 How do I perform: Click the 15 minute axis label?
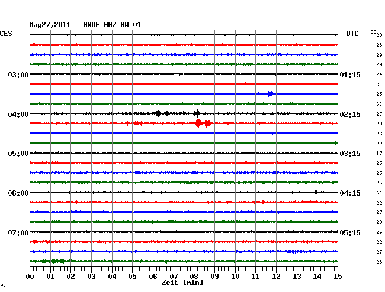pos(338,277)
